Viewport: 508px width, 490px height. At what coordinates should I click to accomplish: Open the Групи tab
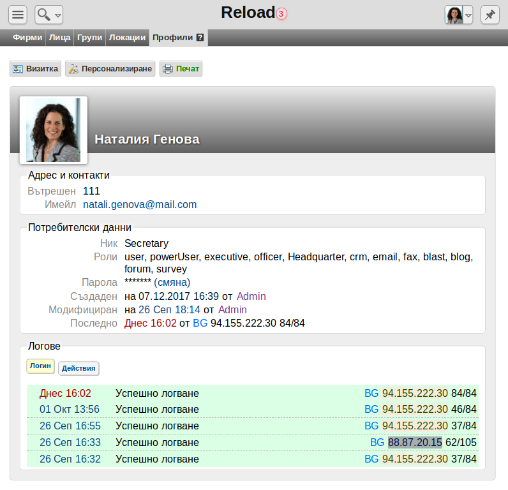[x=90, y=38]
